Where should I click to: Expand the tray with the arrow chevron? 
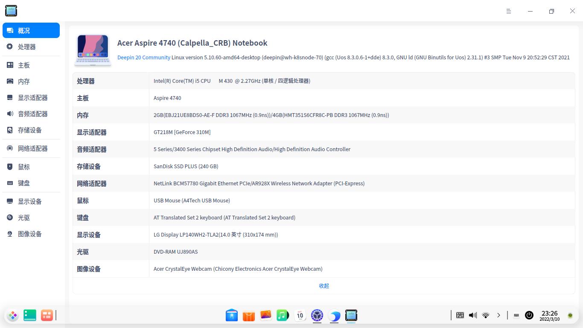click(x=498, y=315)
